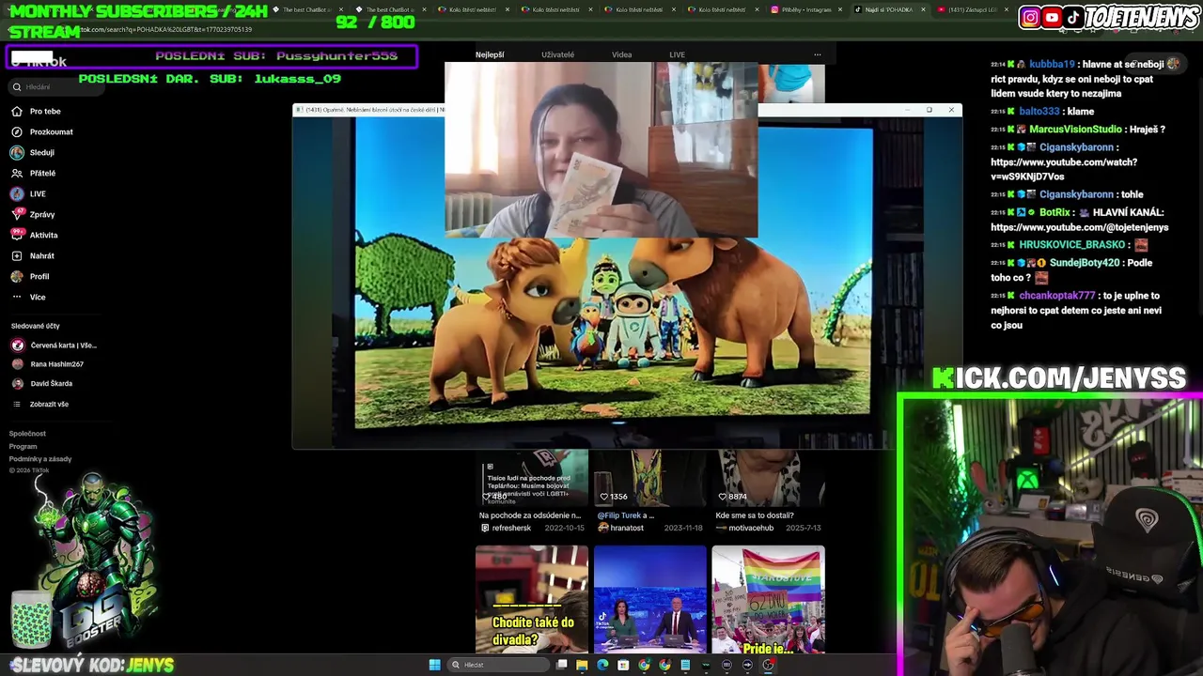Open File Explorer from taskbar
1203x676 pixels.
pyautogui.click(x=582, y=665)
